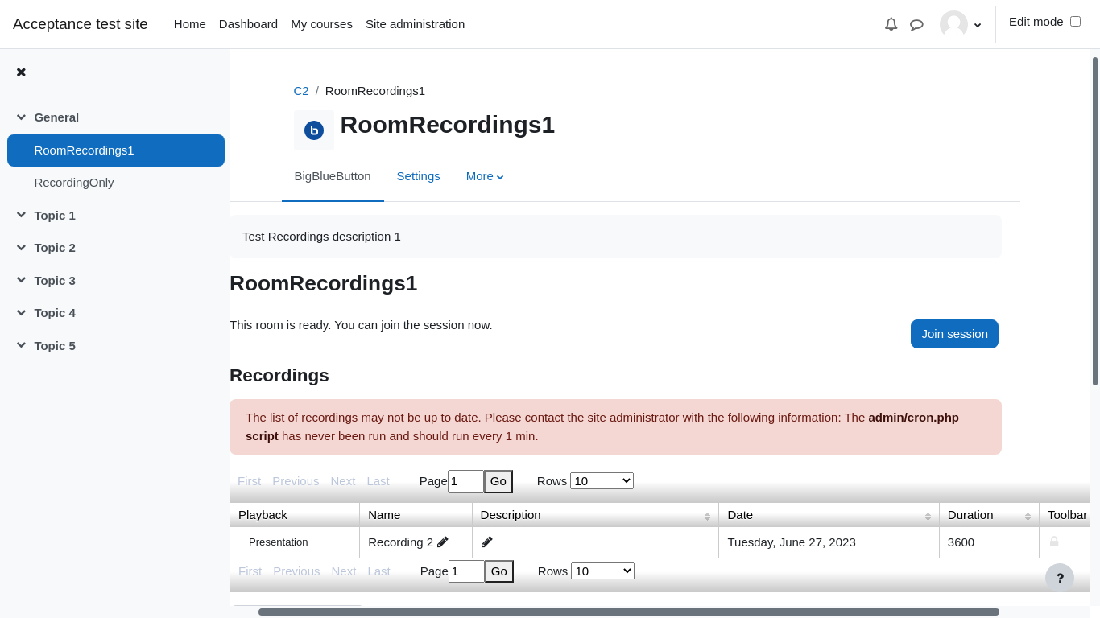The image size is (1100, 618).
Task: Go to Home in top navigation
Action: 190,24
